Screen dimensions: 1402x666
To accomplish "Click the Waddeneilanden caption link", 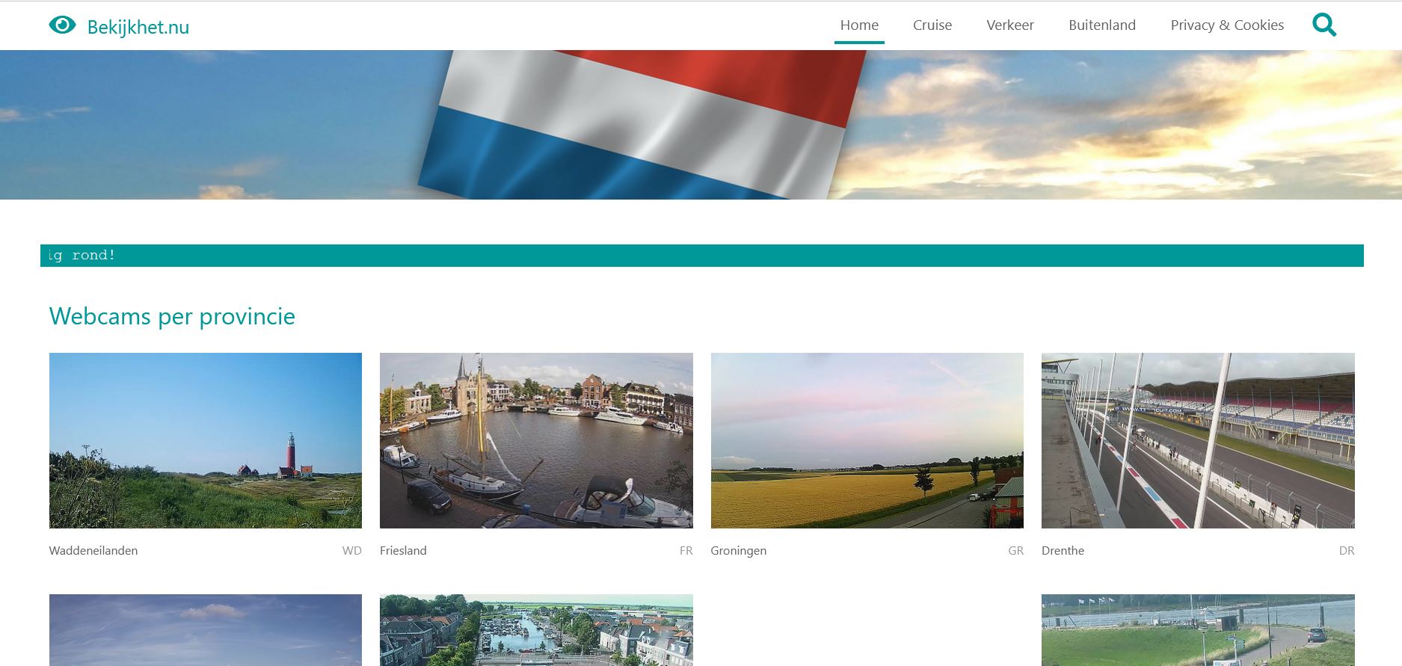I will point(93,551).
